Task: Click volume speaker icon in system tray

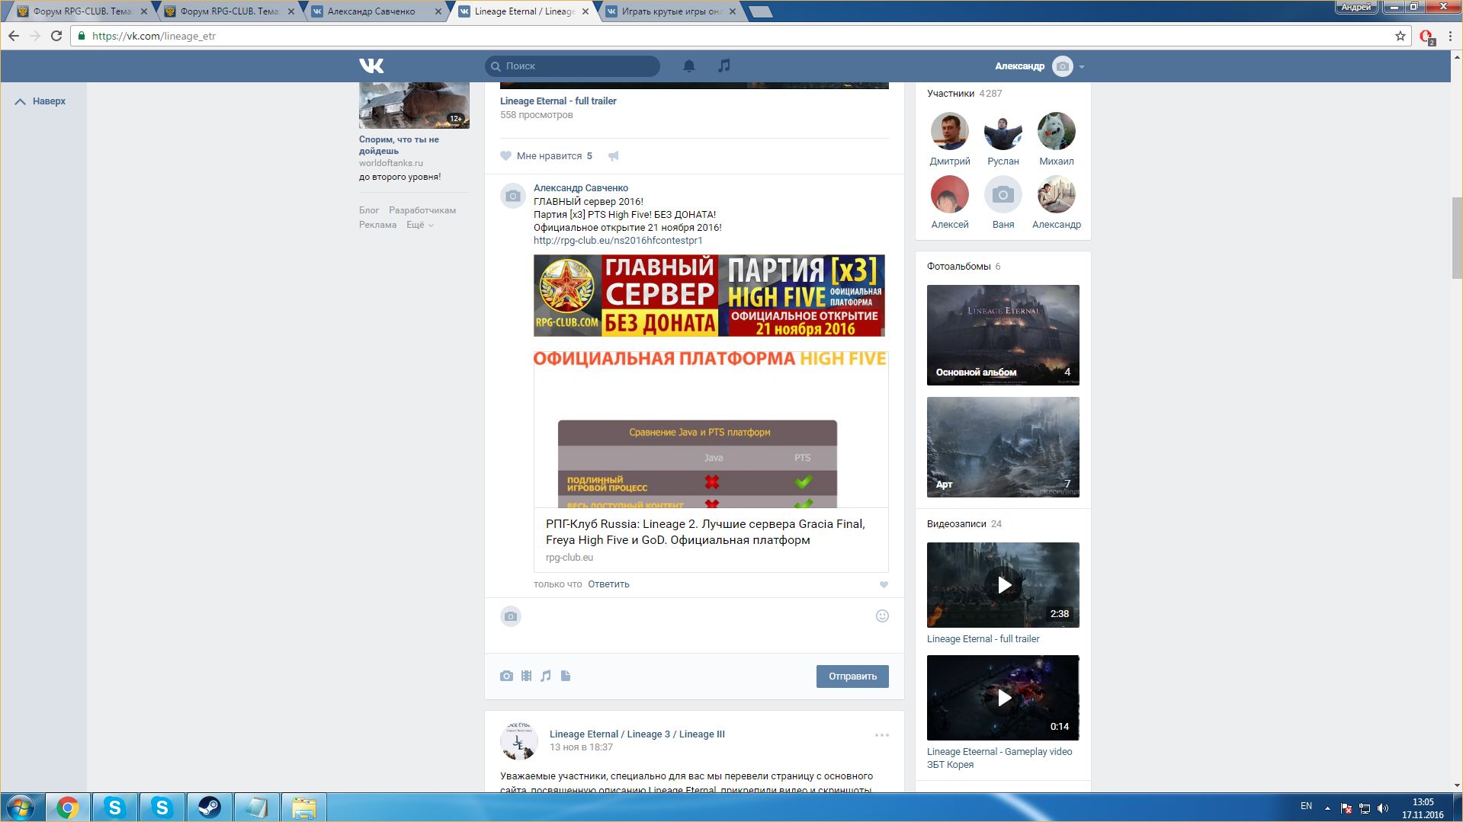Action: [1383, 808]
